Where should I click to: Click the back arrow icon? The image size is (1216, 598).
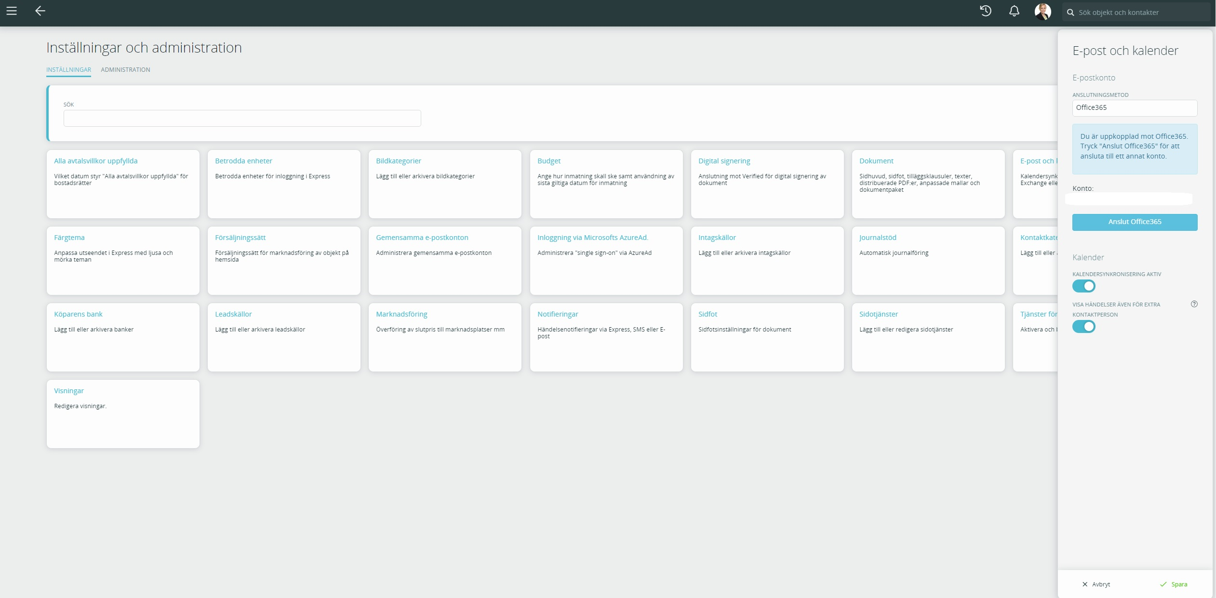40,11
